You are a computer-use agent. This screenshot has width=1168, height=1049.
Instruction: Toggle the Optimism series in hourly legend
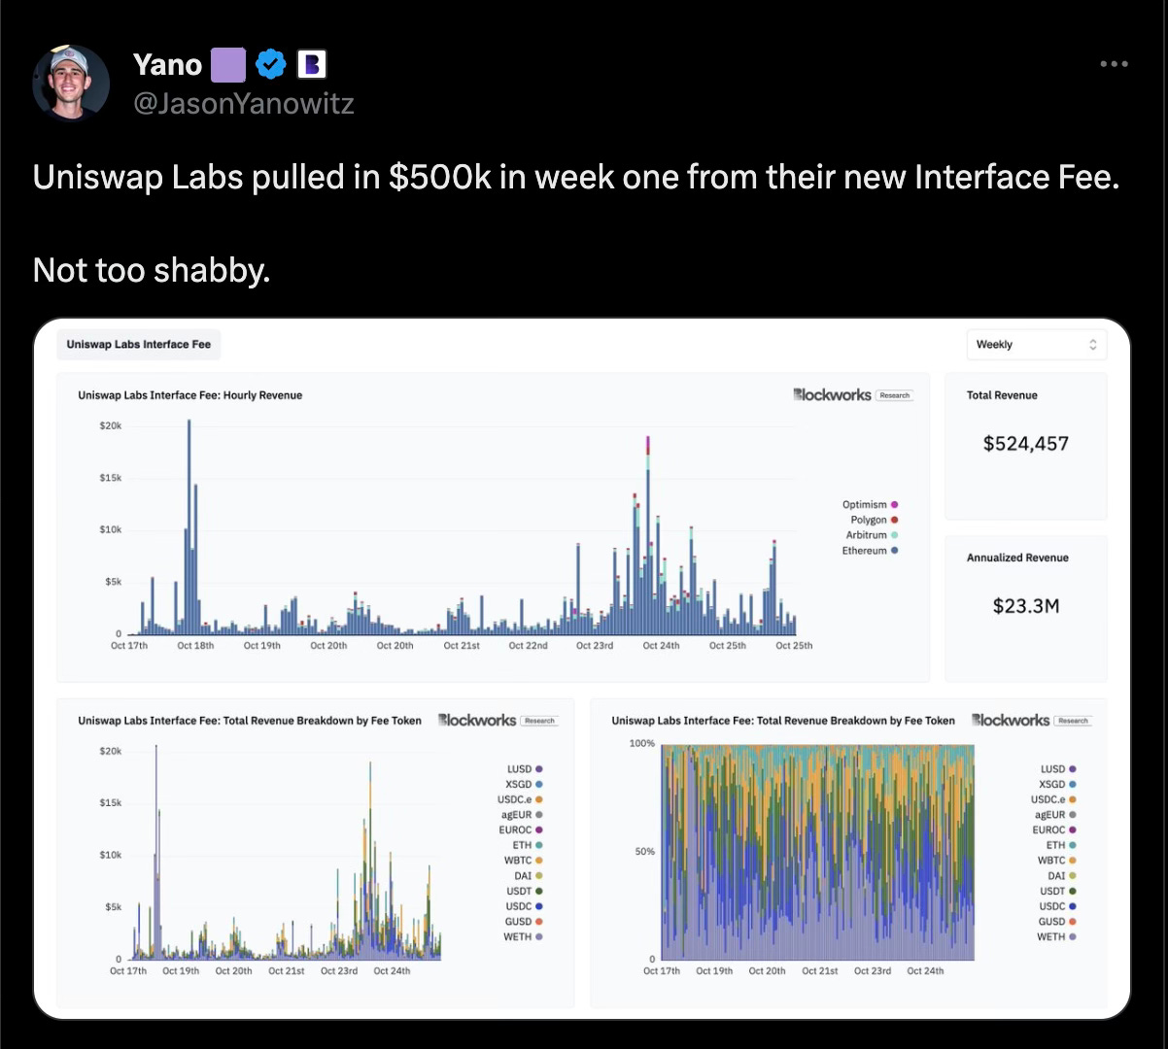[870, 504]
